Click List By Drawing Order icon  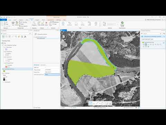tap(3, 36)
